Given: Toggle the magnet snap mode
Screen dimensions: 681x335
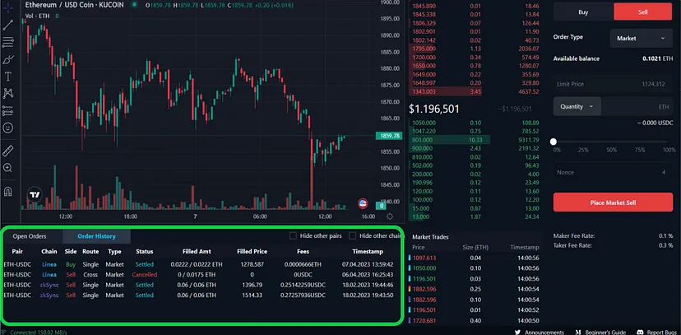Looking at the screenshot, I should [8, 191].
